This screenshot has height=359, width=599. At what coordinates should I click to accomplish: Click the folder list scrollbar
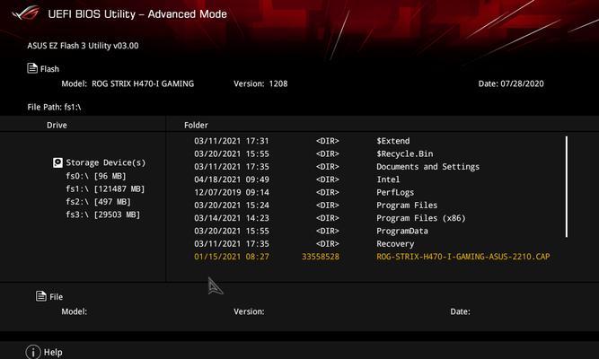coord(566,187)
